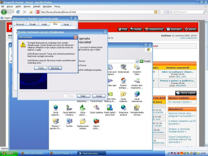Click the Nie testuj button
Viewport: 208px width, 156px height.
coord(55,68)
